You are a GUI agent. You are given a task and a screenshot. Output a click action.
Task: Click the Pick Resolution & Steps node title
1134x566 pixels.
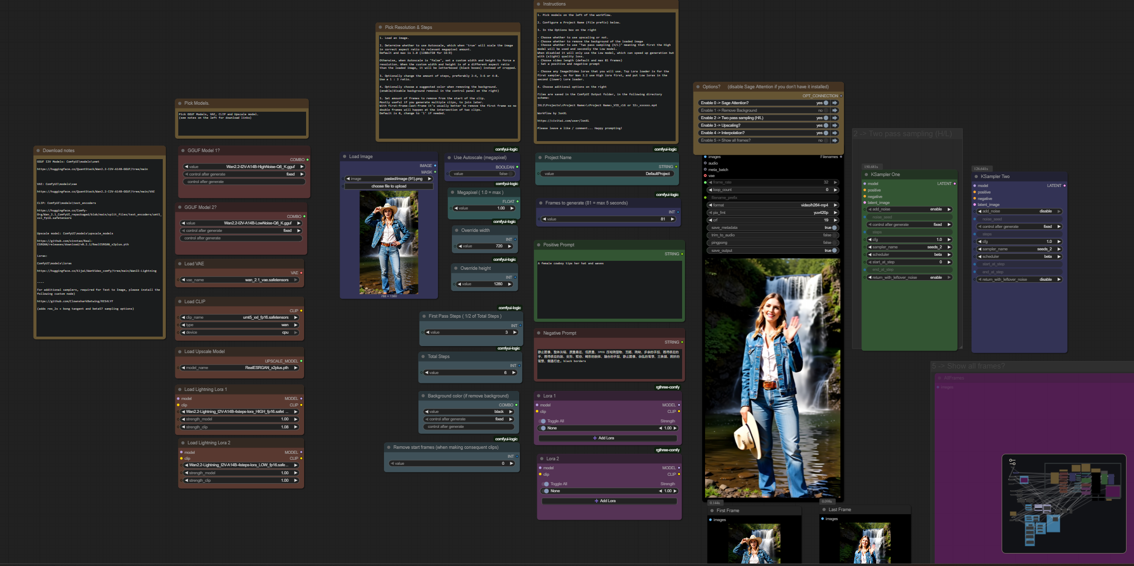point(408,27)
